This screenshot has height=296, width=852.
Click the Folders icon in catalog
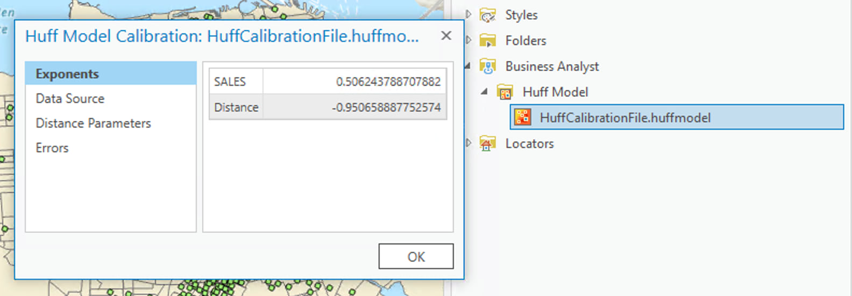click(x=487, y=41)
